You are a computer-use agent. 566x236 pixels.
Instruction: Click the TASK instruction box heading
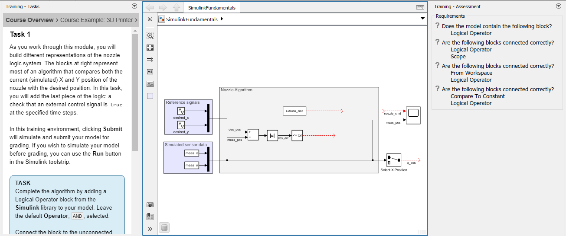[x=23, y=183]
